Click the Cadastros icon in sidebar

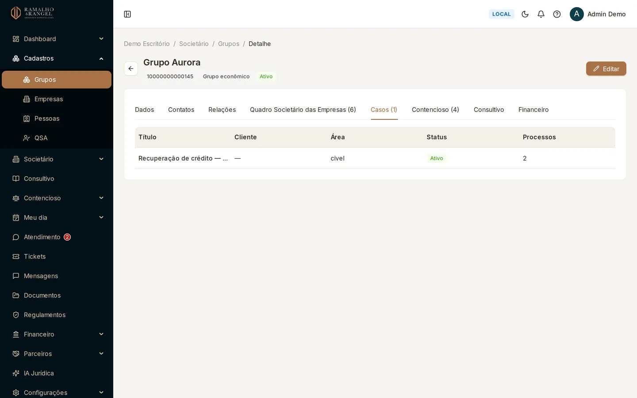tap(16, 58)
